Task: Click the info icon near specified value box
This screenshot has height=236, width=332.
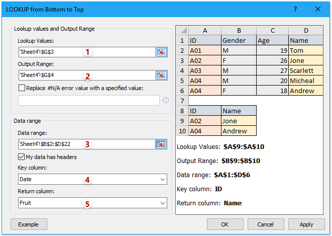Action: (x=166, y=101)
